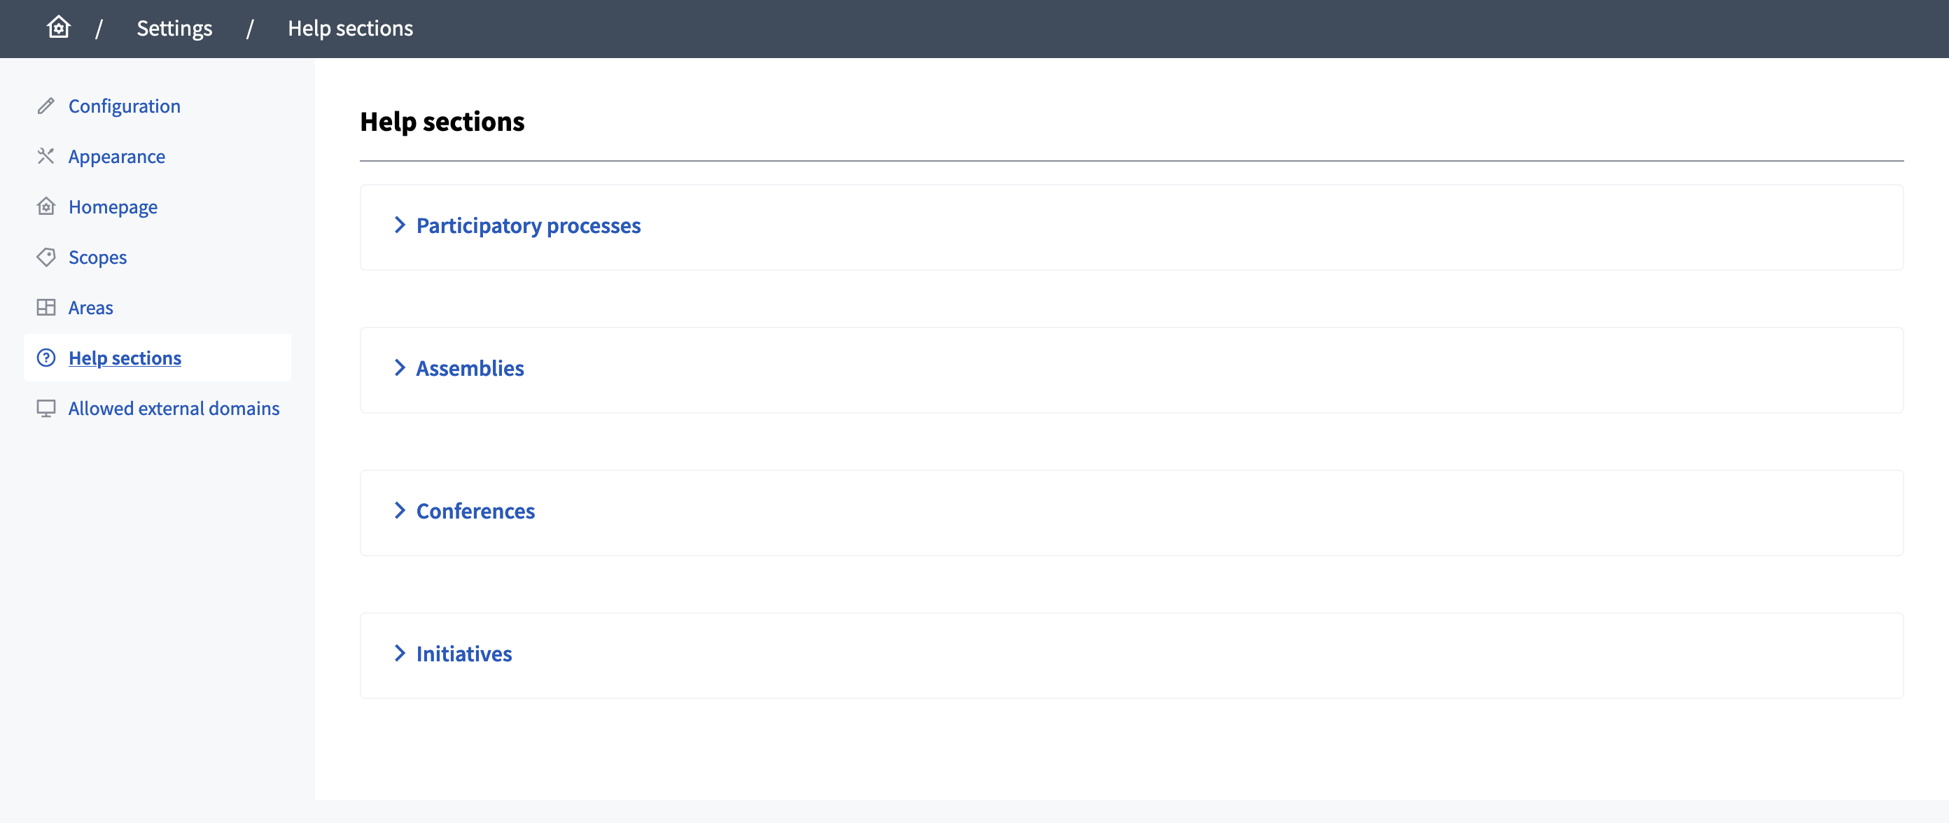The image size is (1949, 823).
Task: Click the monitor icon beside Allowed external domains
Action: tap(46, 408)
